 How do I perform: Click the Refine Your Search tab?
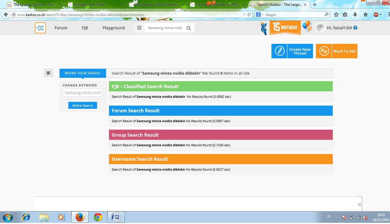click(x=83, y=73)
